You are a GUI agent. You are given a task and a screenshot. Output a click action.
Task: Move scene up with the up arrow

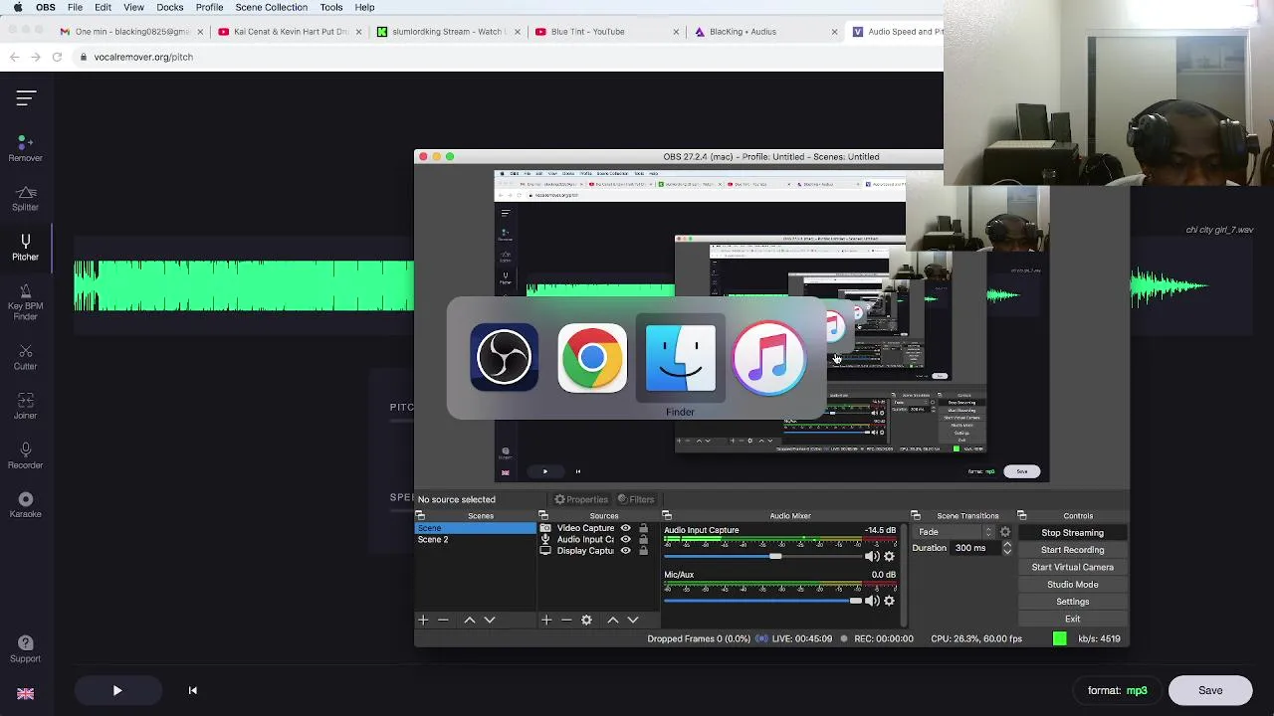pos(470,620)
